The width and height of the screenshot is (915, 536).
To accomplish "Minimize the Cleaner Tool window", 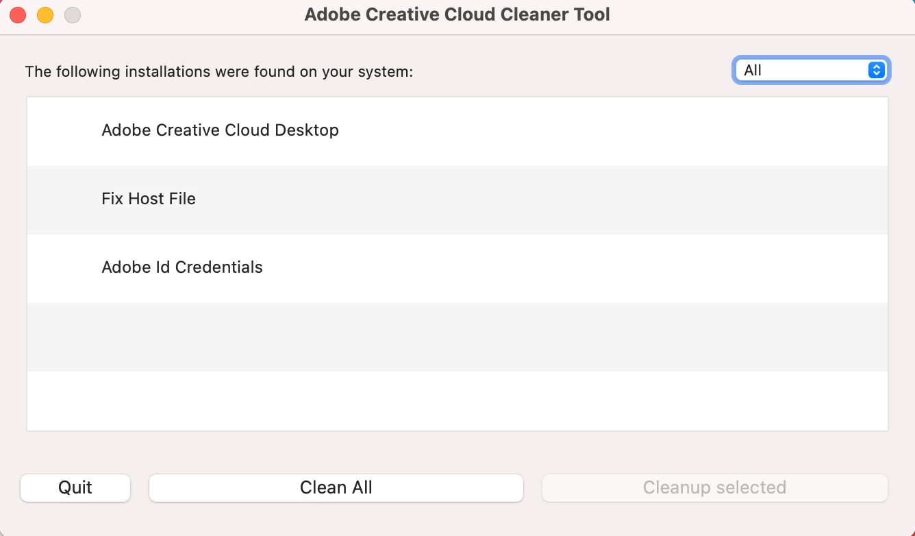I will pyautogui.click(x=45, y=15).
